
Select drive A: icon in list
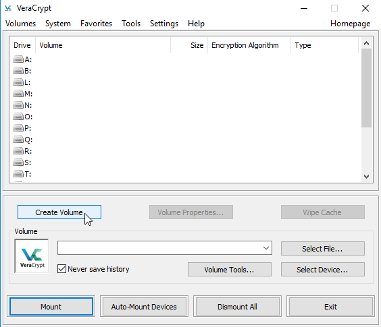click(x=18, y=59)
